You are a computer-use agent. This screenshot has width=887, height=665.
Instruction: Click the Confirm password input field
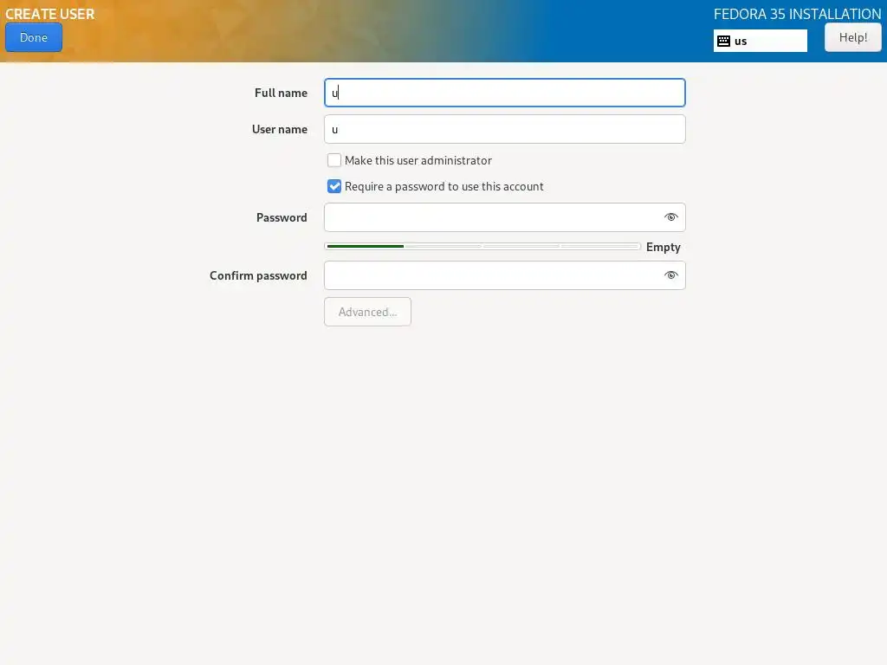click(x=505, y=275)
